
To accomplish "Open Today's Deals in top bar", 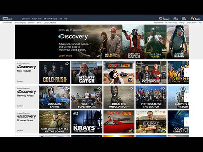I will pos(37,19).
